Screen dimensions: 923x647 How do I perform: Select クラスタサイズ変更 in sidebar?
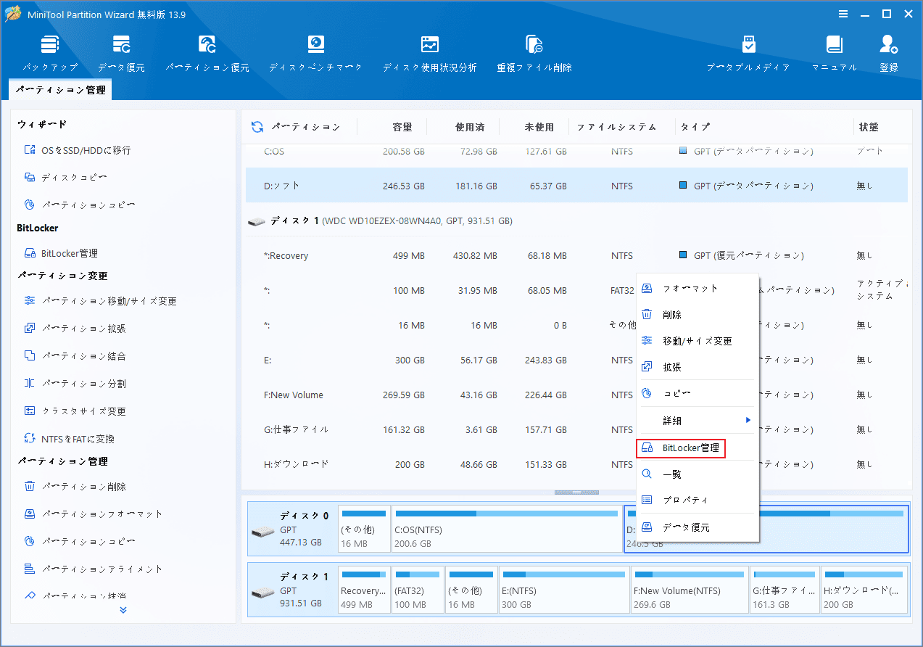tap(75, 411)
